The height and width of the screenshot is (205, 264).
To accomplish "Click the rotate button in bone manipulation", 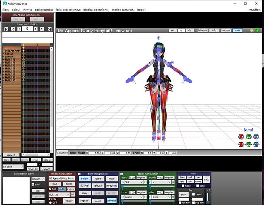I will 98,178.
